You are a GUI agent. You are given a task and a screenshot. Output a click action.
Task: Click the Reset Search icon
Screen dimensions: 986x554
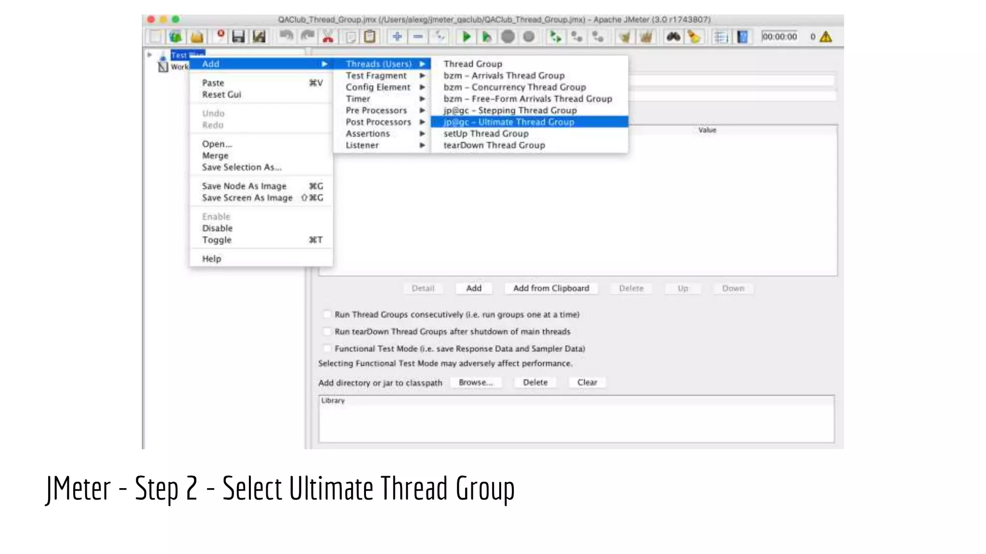[x=694, y=37]
